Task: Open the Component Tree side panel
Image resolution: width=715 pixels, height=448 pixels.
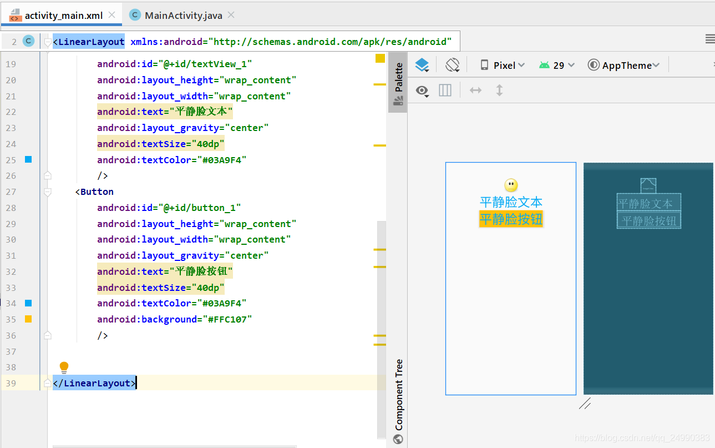Action: pos(398,401)
